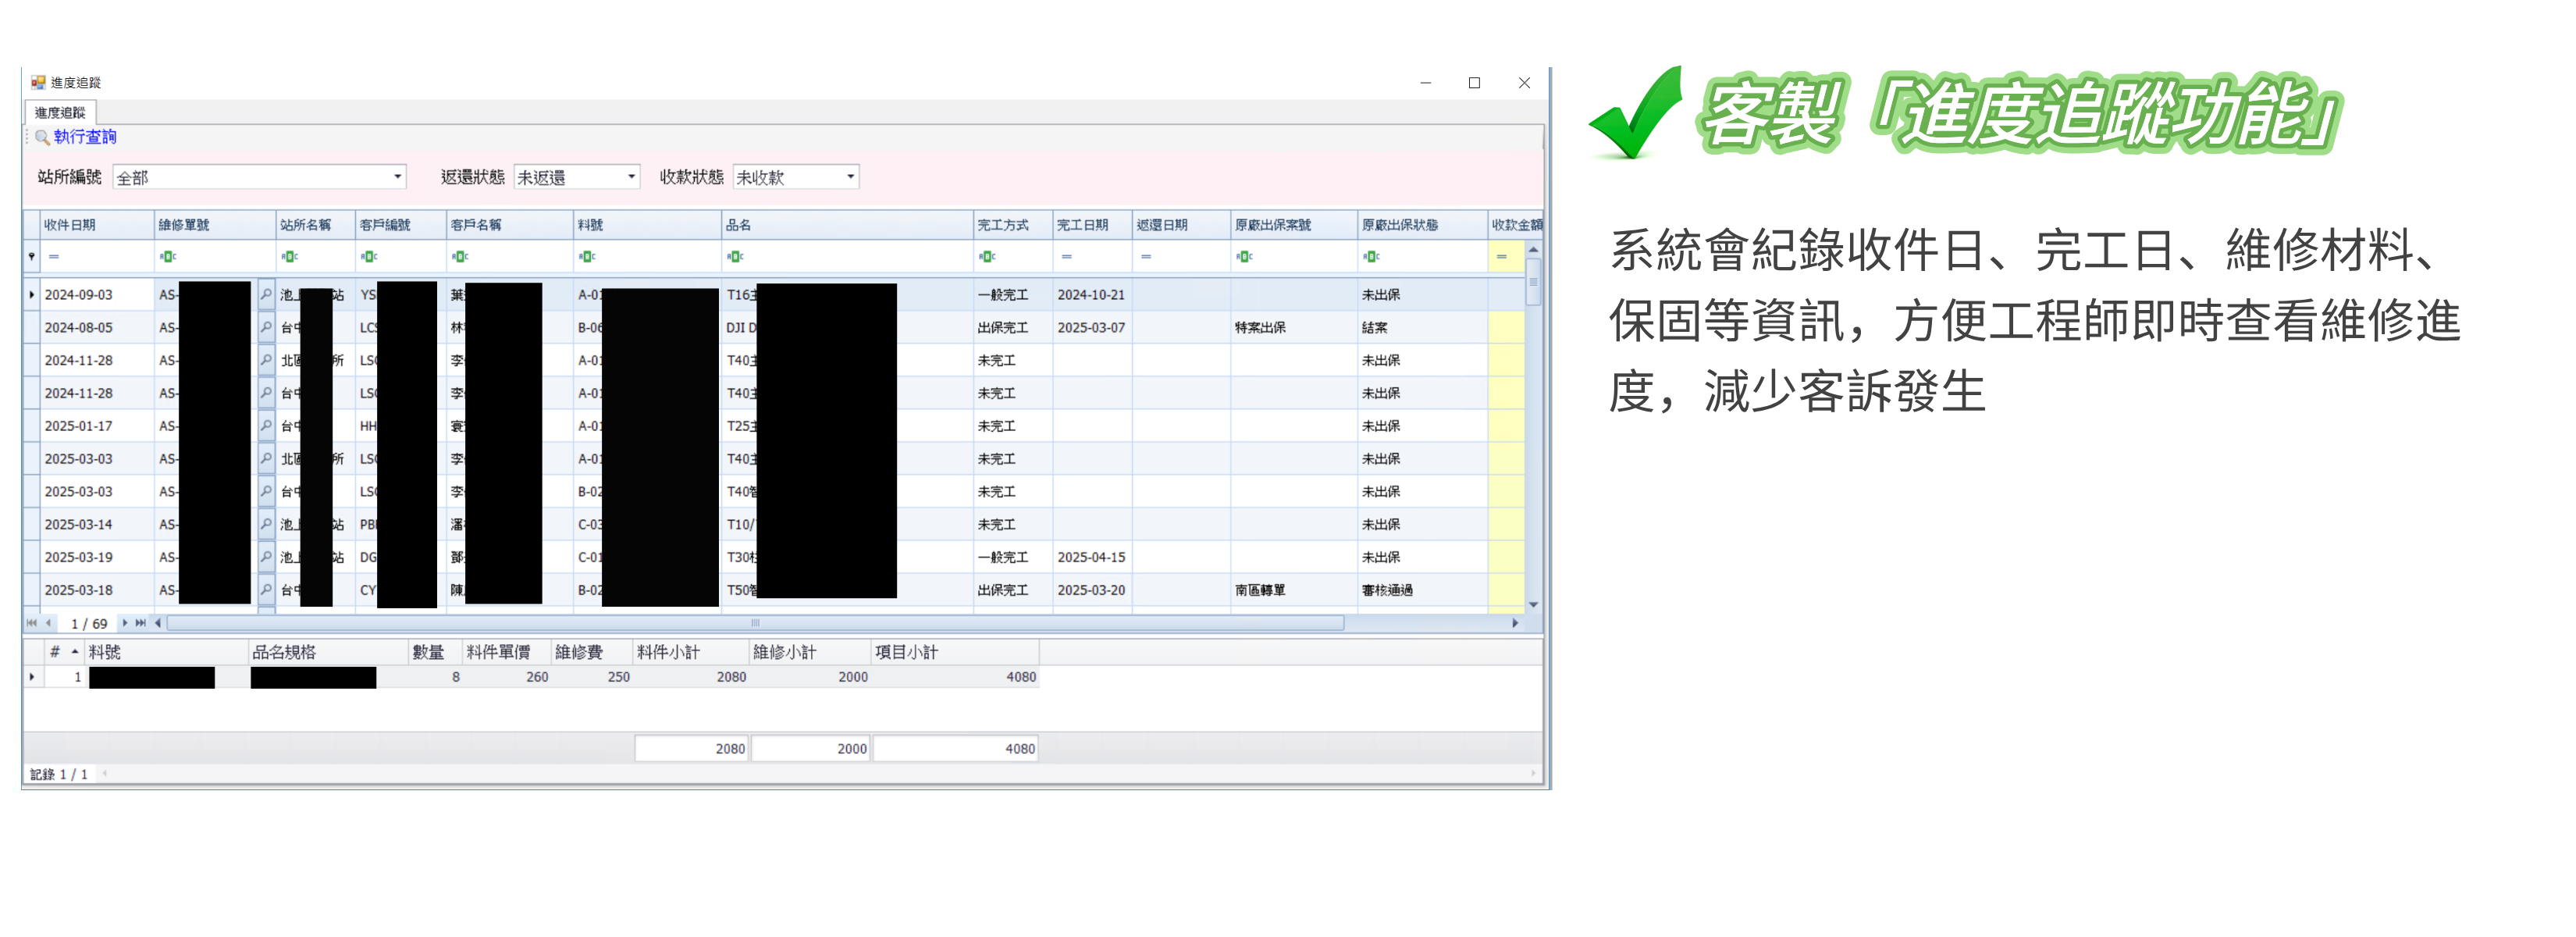Click magnifier icon in 2024-09-03 row
This screenshot has width=2576, height=937.
(x=266, y=294)
